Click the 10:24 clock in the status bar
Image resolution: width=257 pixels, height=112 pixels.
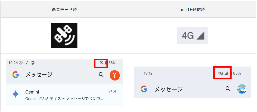13,63
